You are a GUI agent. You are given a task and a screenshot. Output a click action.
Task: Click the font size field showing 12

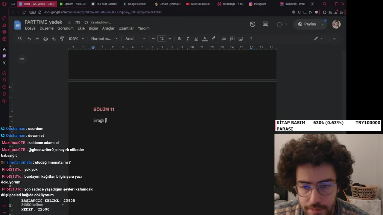tap(162, 39)
